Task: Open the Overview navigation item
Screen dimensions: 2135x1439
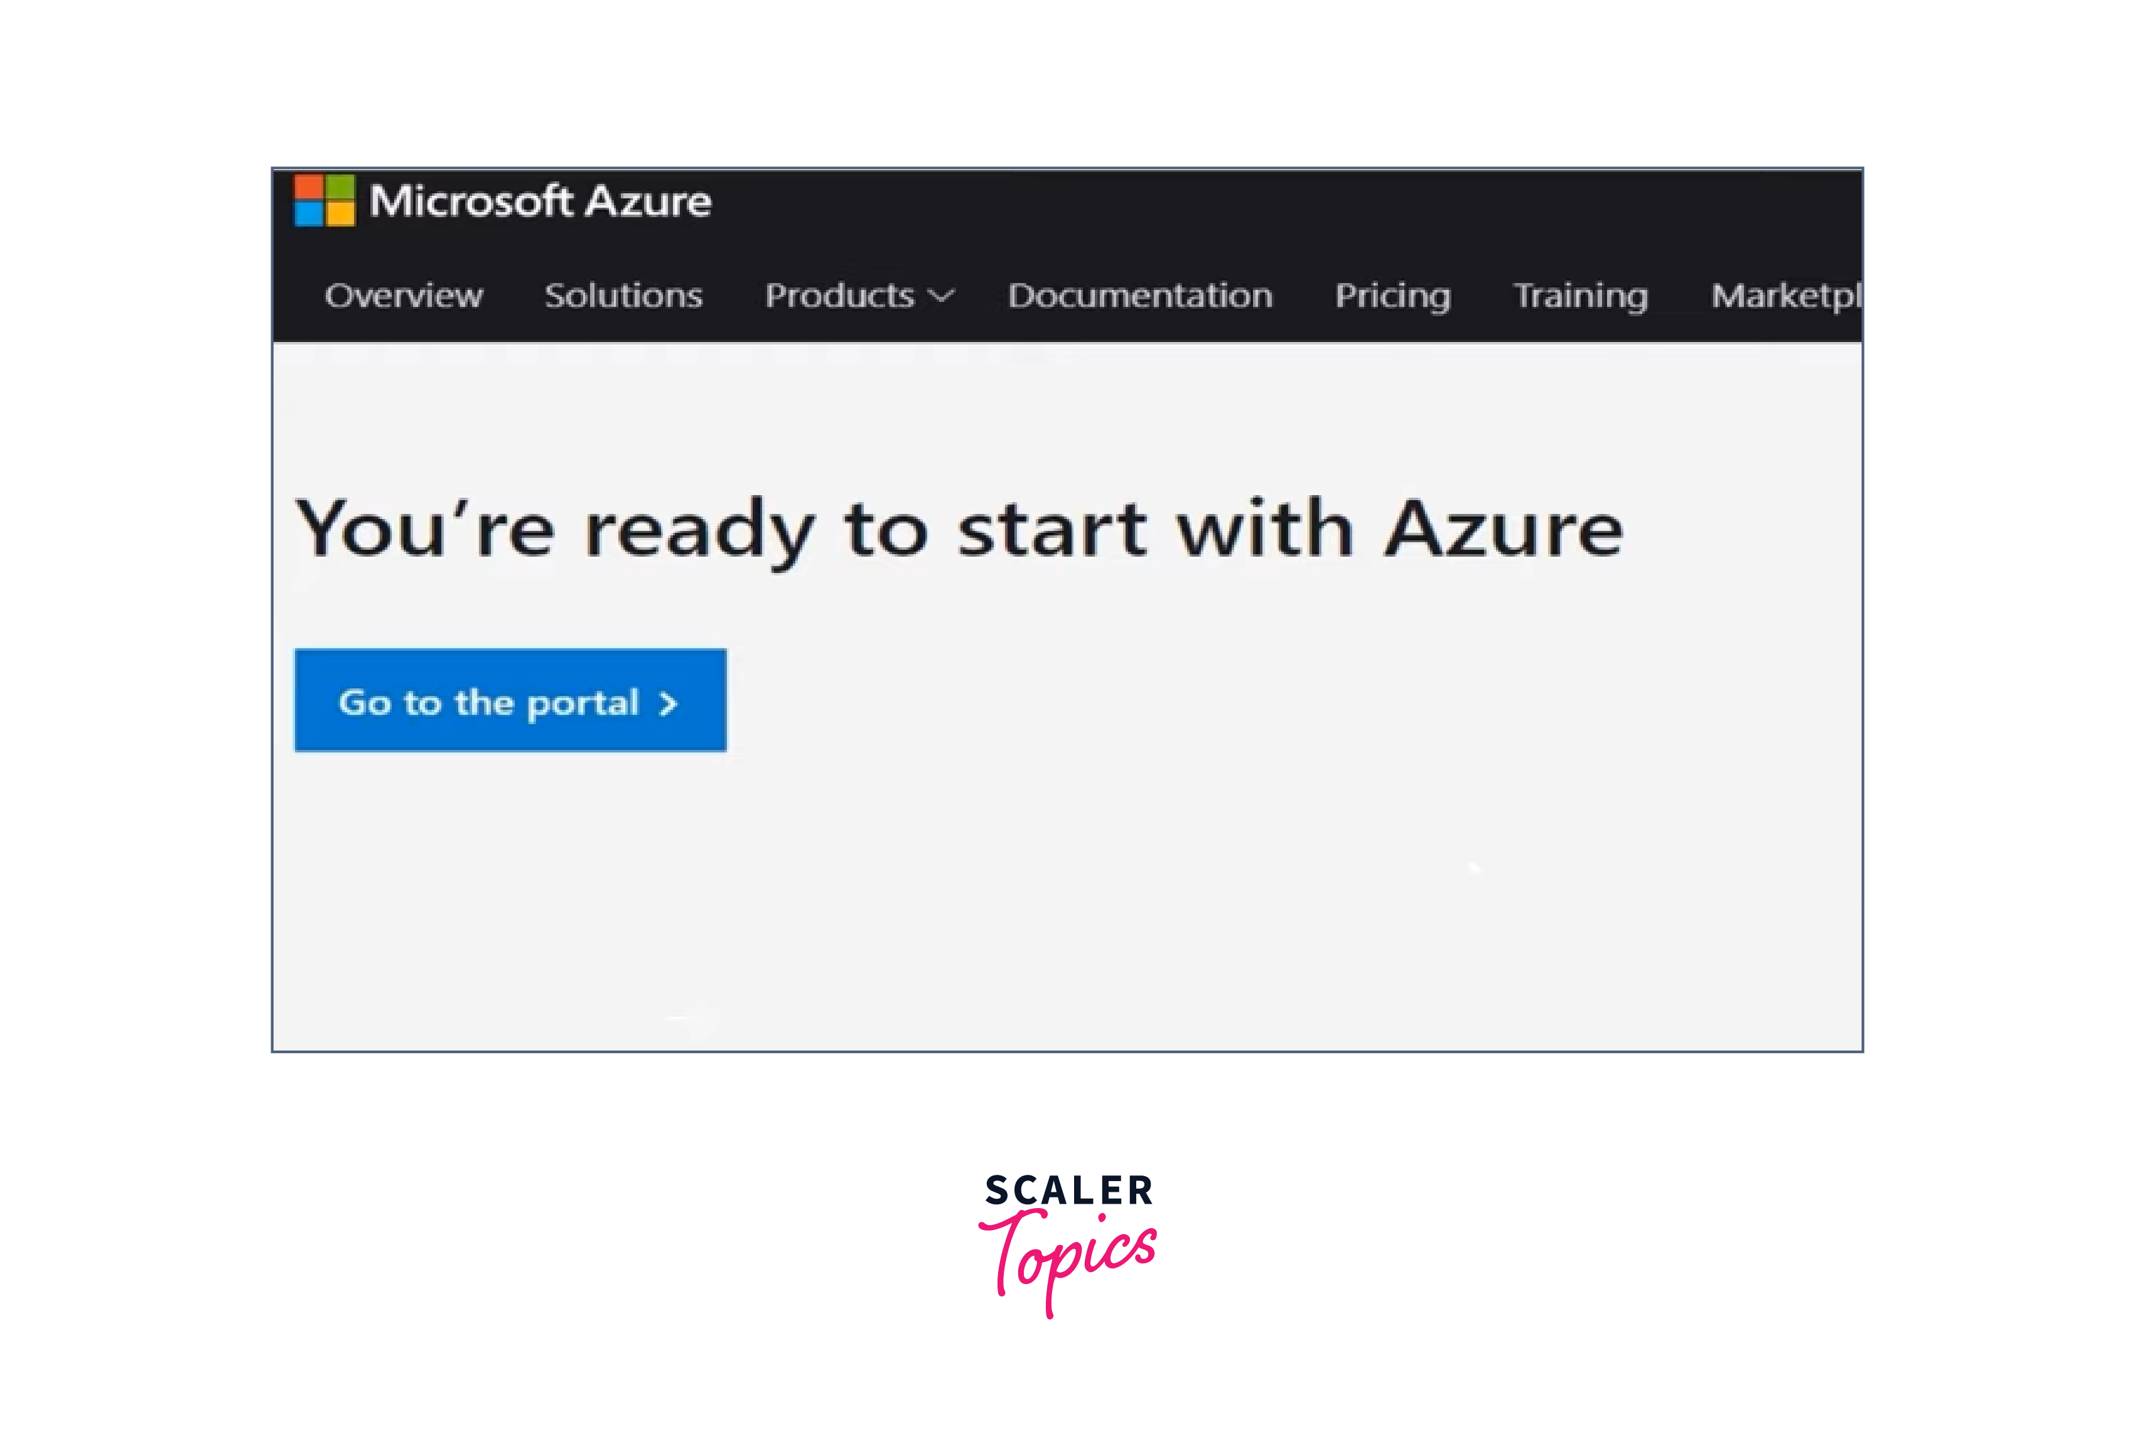Action: pyautogui.click(x=403, y=294)
